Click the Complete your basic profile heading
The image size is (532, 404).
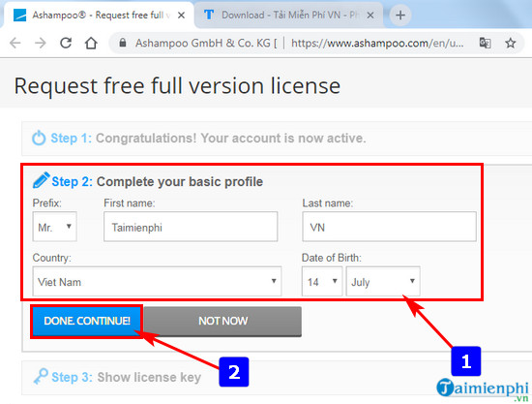(x=180, y=182)
